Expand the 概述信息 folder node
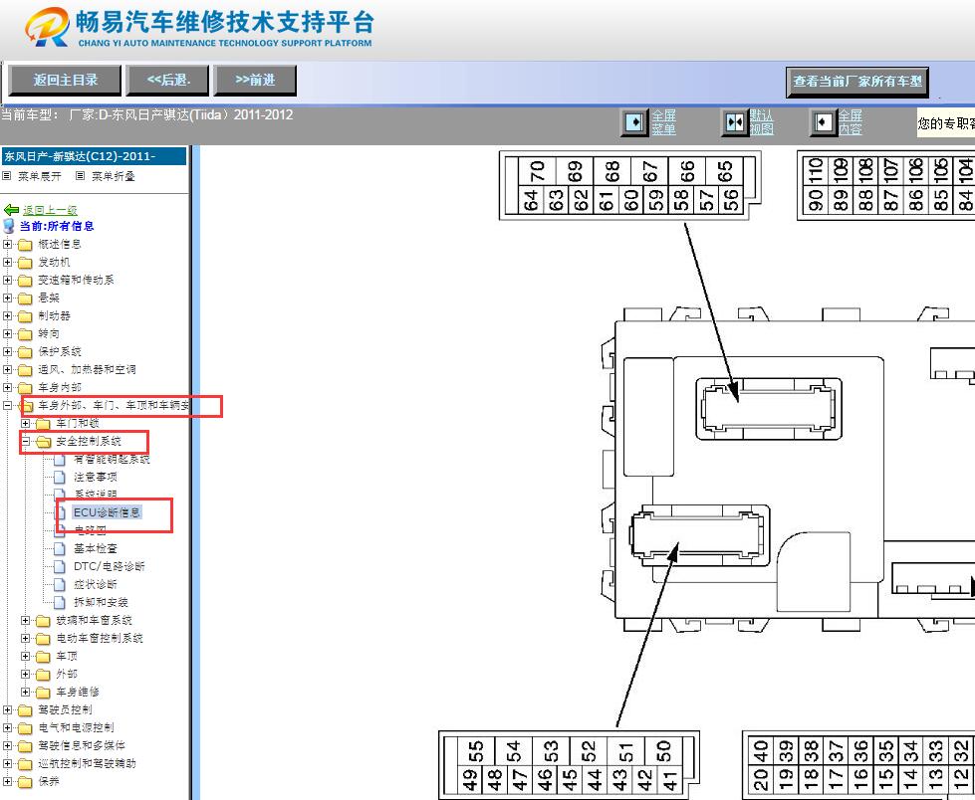Image resolution: width=975 pixels, height=800 pixels. (7, 244)
